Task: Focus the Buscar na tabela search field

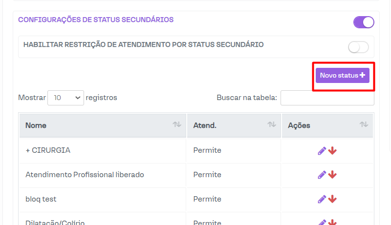Action: 327,98
